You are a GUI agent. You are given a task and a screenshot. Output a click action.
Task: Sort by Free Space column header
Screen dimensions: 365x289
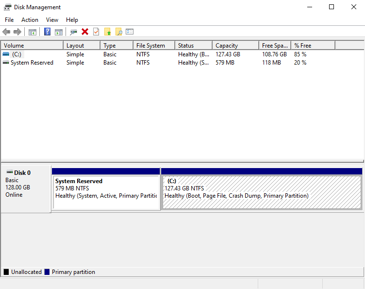coord(275,45)
